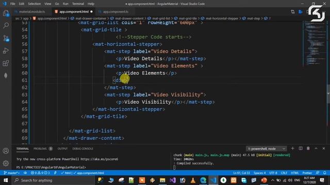Click mat-drawer-content in breadcrumb
The width and height of the screenshot is (330, 185).
pos(129,18)
